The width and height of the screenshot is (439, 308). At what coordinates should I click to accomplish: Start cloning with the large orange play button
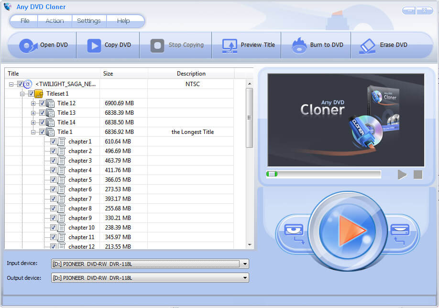coord(348,231)
